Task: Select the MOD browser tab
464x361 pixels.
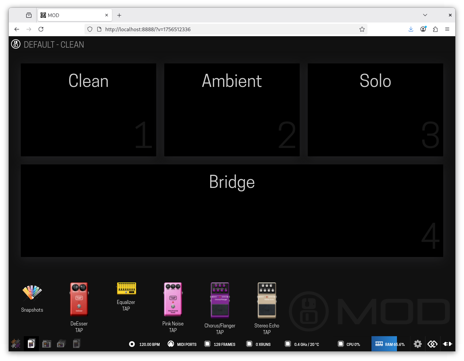Action: (x=75, y=15)
